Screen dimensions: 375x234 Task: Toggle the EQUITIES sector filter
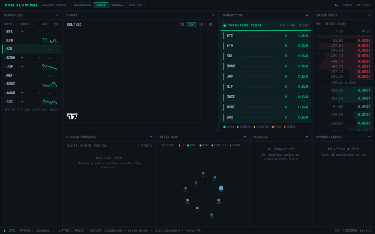(x=219, y=146)
